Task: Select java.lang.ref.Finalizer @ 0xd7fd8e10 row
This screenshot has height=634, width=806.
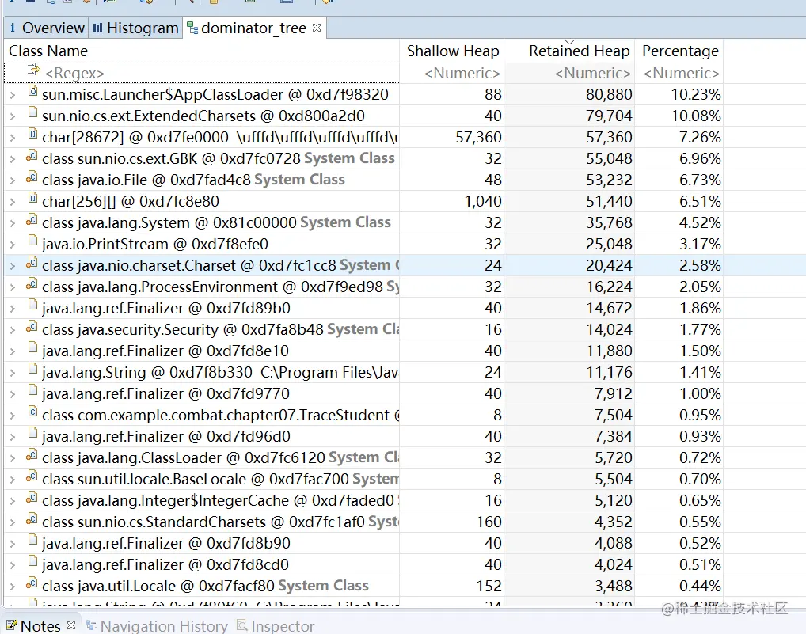Action: [x=363, y=351]
